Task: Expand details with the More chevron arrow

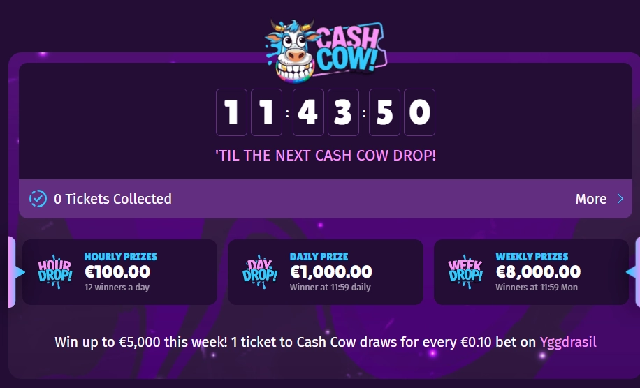Action: (x=620, y=199)
